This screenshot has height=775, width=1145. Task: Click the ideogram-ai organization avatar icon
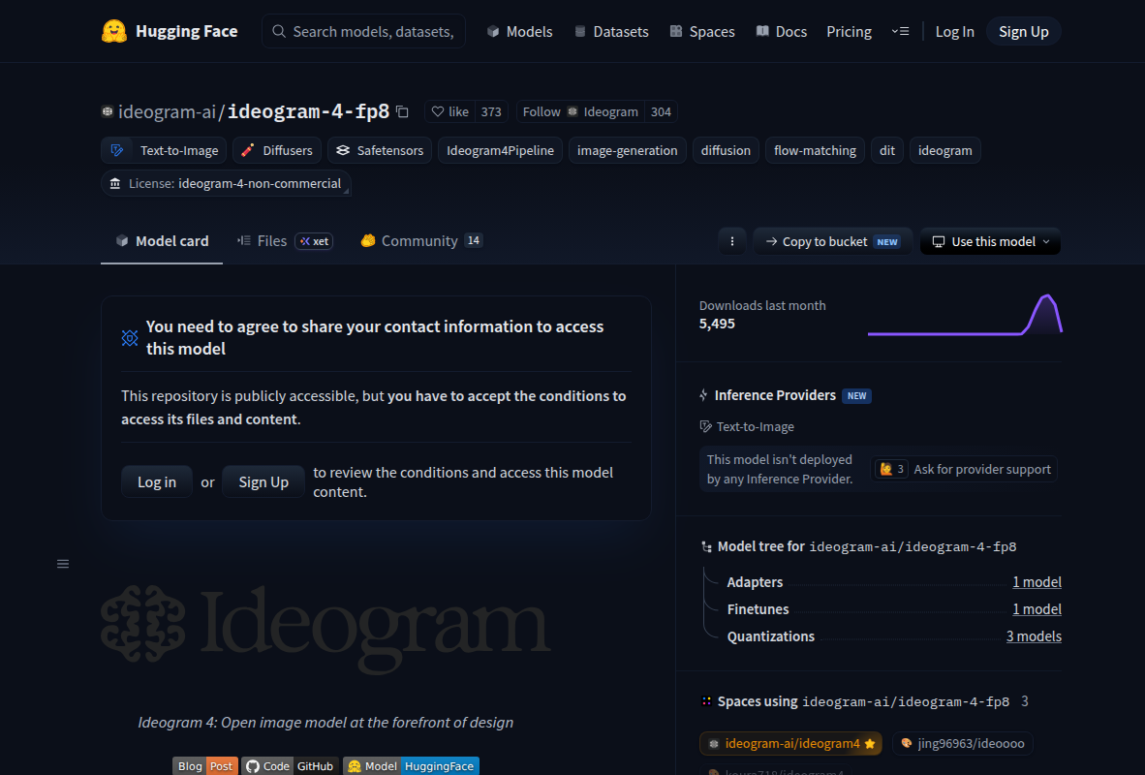pos(108,111)
